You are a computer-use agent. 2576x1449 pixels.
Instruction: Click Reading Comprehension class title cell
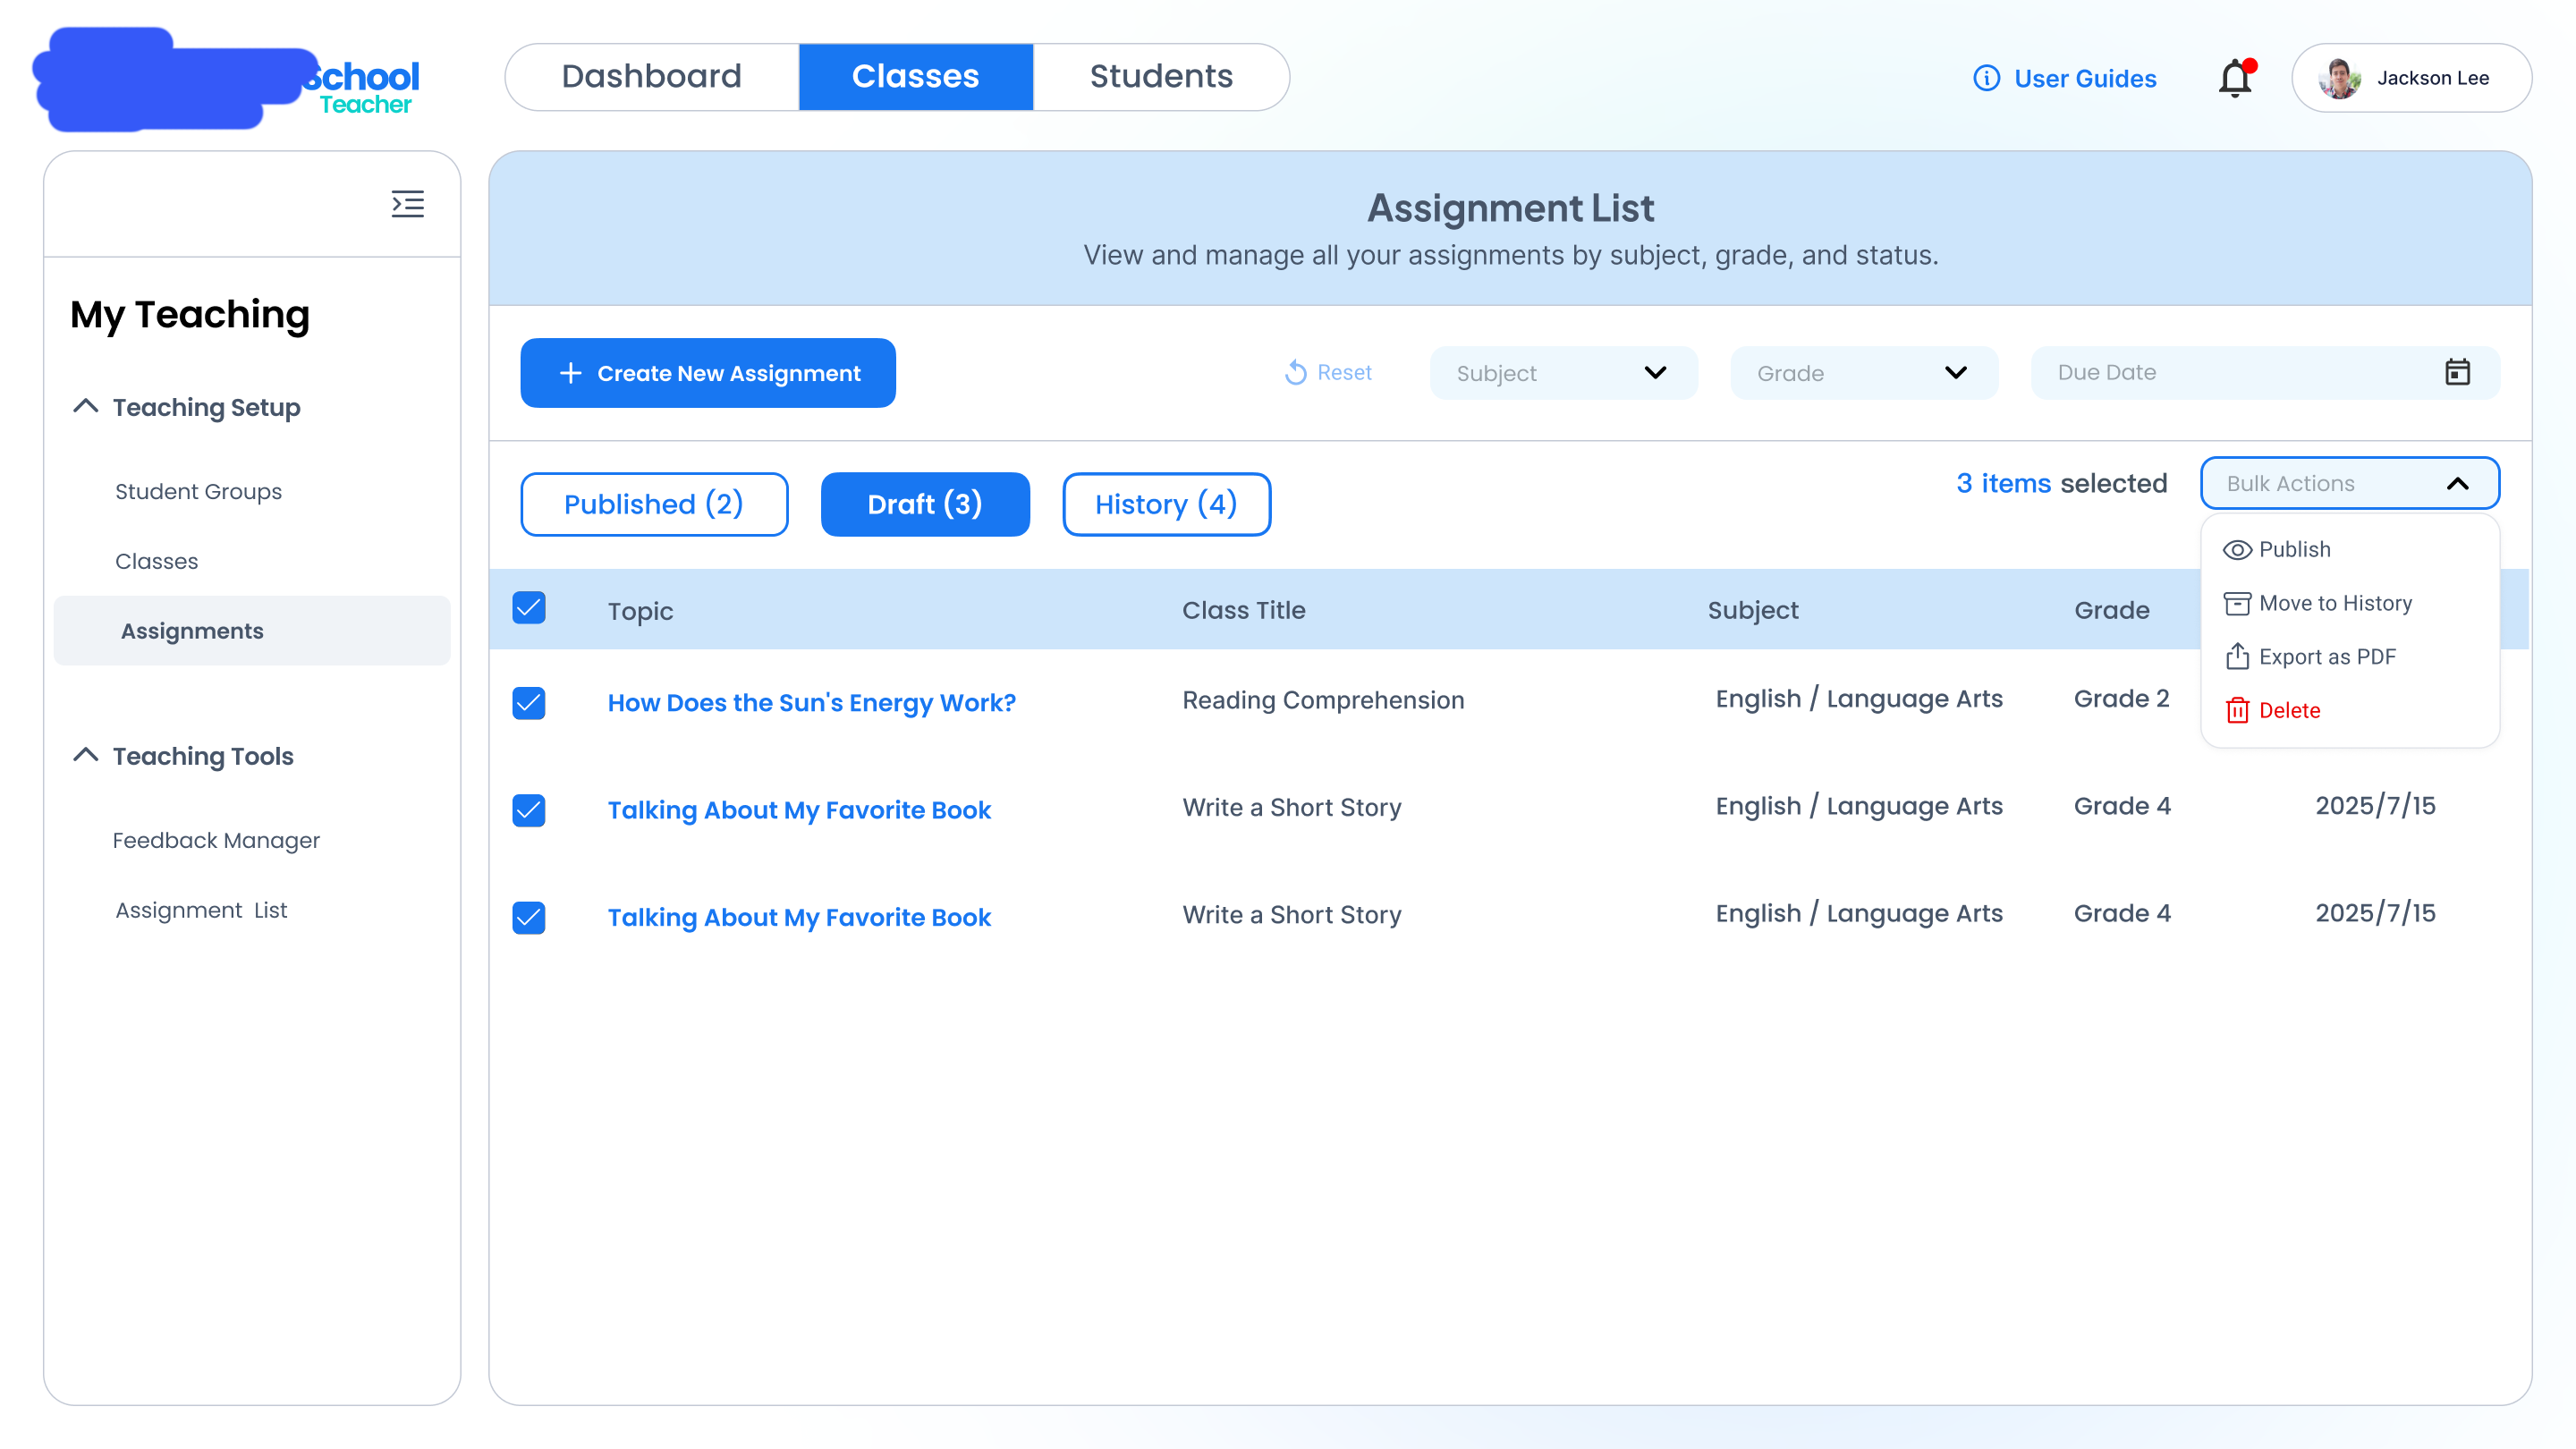1323,700
